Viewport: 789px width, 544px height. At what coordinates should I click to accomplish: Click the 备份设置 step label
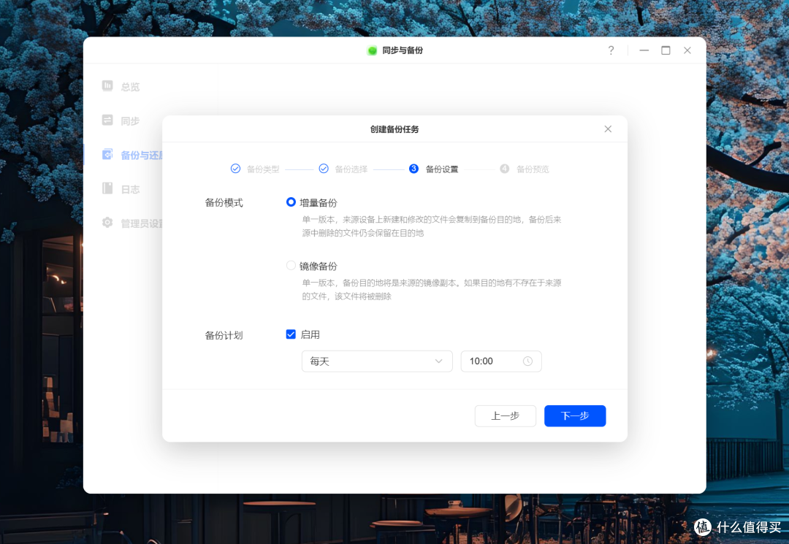(x=442, y=169)
